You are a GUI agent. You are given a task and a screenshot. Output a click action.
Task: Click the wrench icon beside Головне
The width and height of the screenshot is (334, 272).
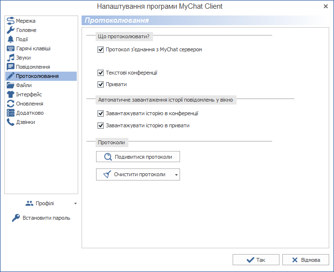[10, 30]
